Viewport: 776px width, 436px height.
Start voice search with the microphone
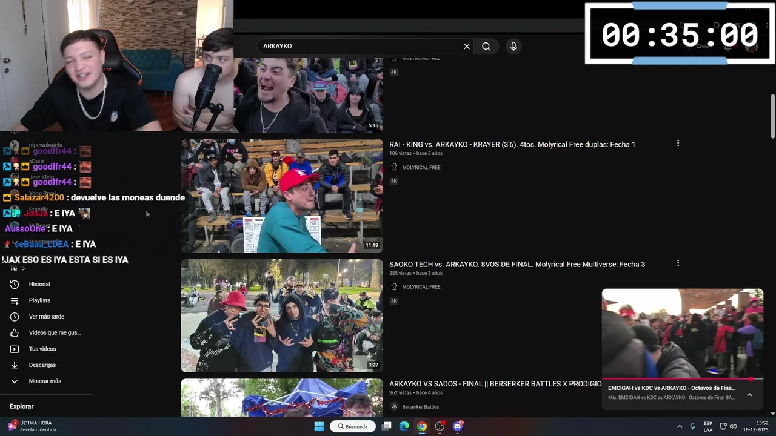pyautogui.click(x=513, y=46)
